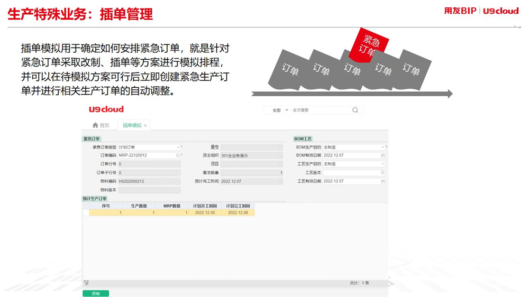The height and width of the screenshot is (297, 529).
Task: Open the 紧急订单类型 dropdown
Action: point(178,147)
